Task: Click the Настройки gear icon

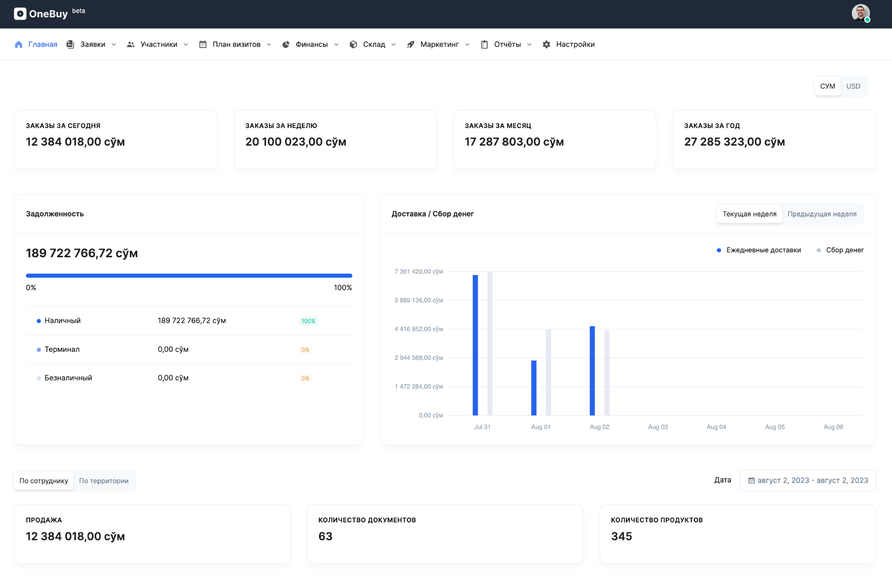Action: [x=546, y=45]
